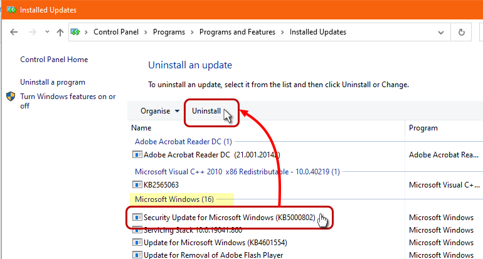The height and width of the screenshot is (259, 483).
Task: Select Adobe Acrobat Reader DC (21.001.2014x) entry
Action: 211,155
